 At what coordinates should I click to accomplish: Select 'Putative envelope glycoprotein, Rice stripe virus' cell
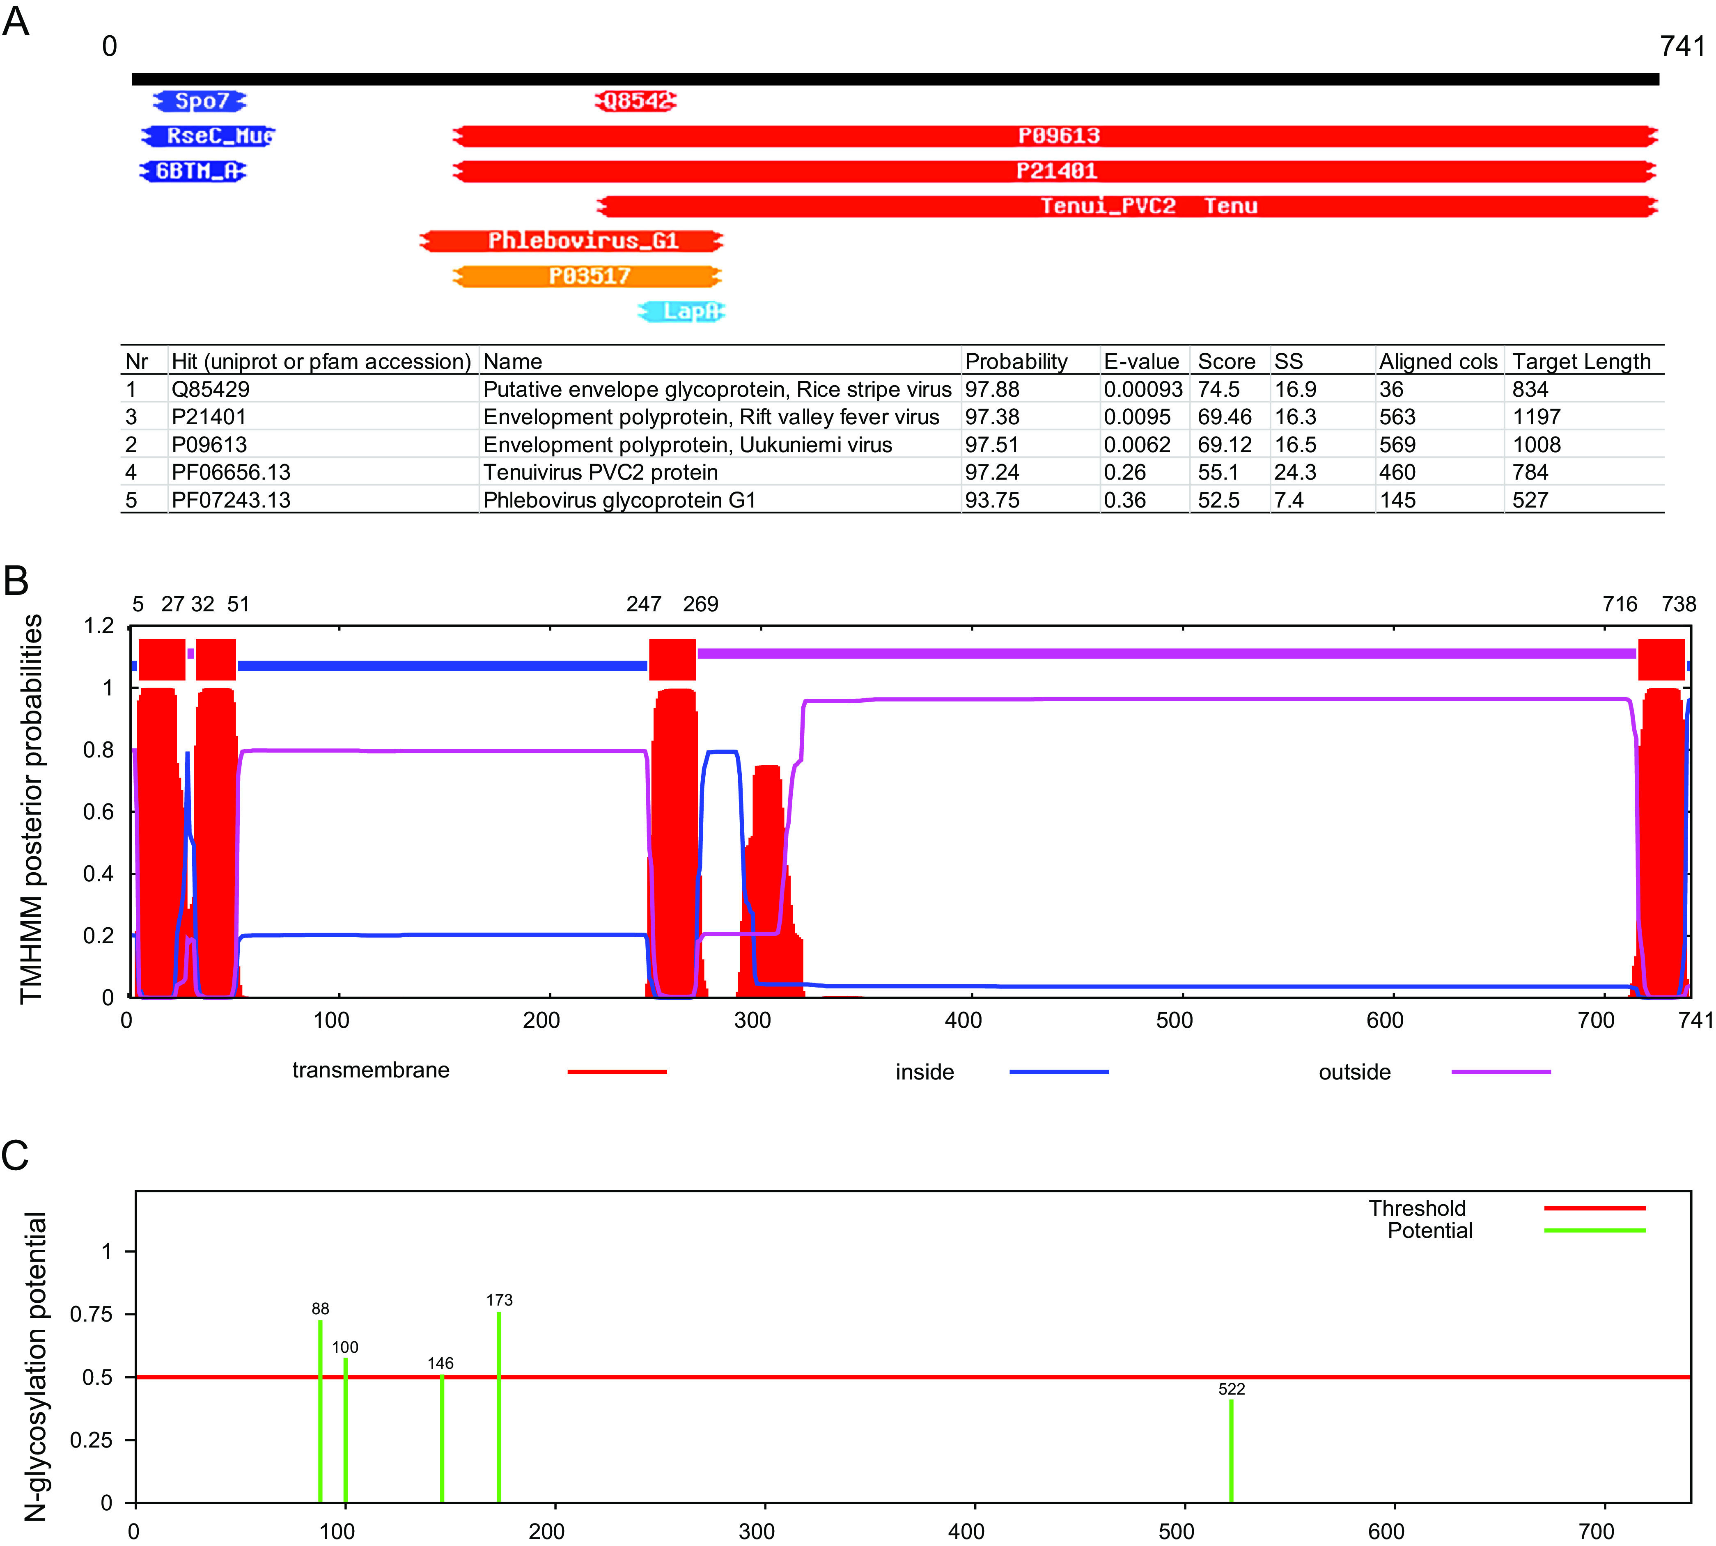tap(717, 389)
